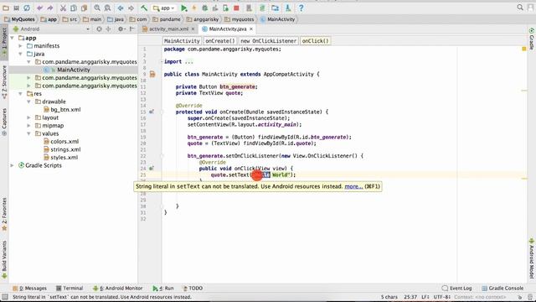Open the Terminal tool window tab
This screenshot has height=302, width=536.
click(x=70, y=289)
